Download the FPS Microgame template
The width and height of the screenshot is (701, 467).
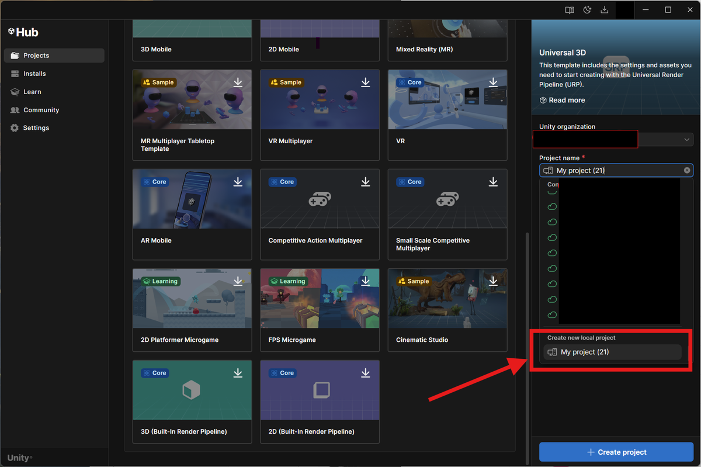pos(365,281)
